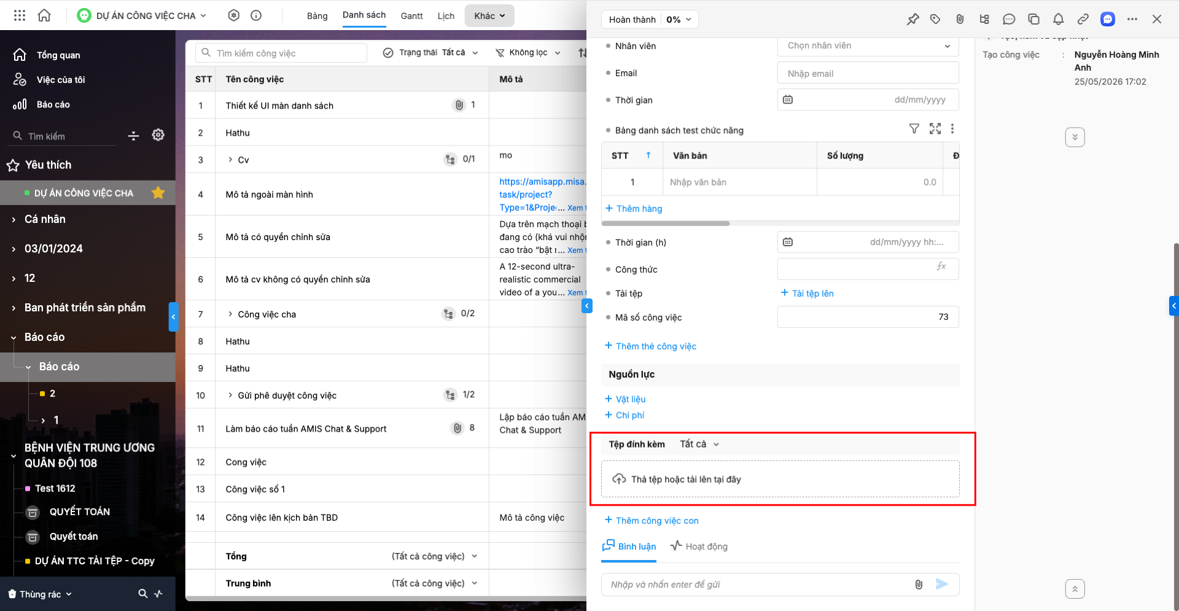Click the send arrow in comment box
Image resolution: width=1179 pixels, height=611 pixels.
coord(941,584)
